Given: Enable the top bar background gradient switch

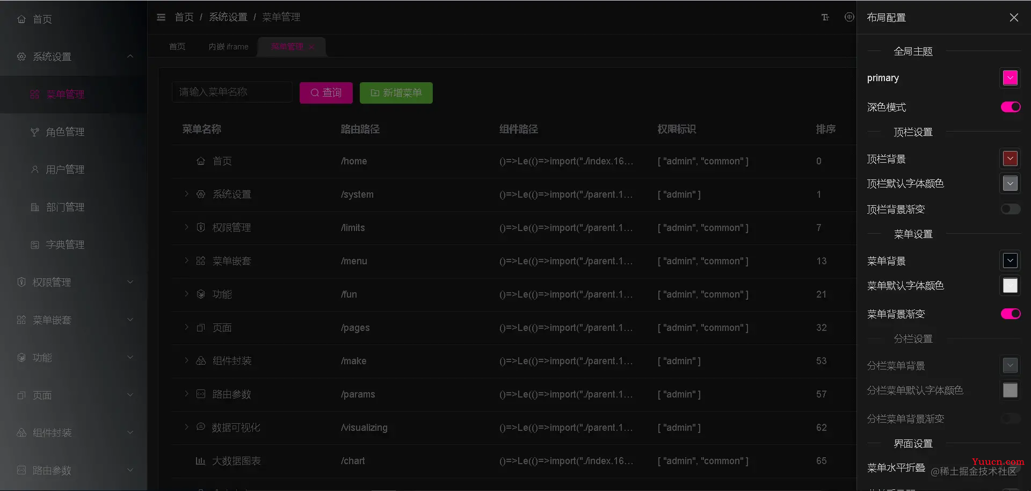Looking at the screenshot, I should (1010, 209).
